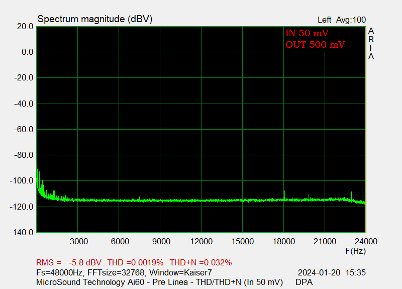Click the 'Avg:100' averaging label
Viewport: 402px width, 289px height.
[x=351, y=20]
